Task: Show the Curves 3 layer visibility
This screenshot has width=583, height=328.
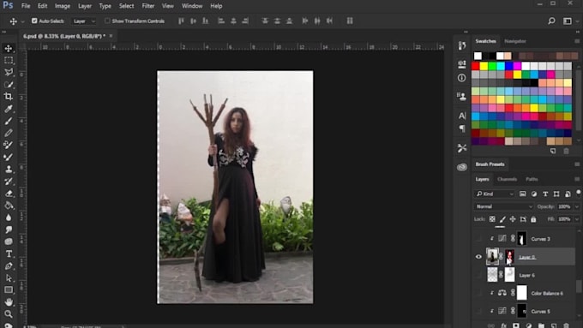Action: [x=479, y=238]
